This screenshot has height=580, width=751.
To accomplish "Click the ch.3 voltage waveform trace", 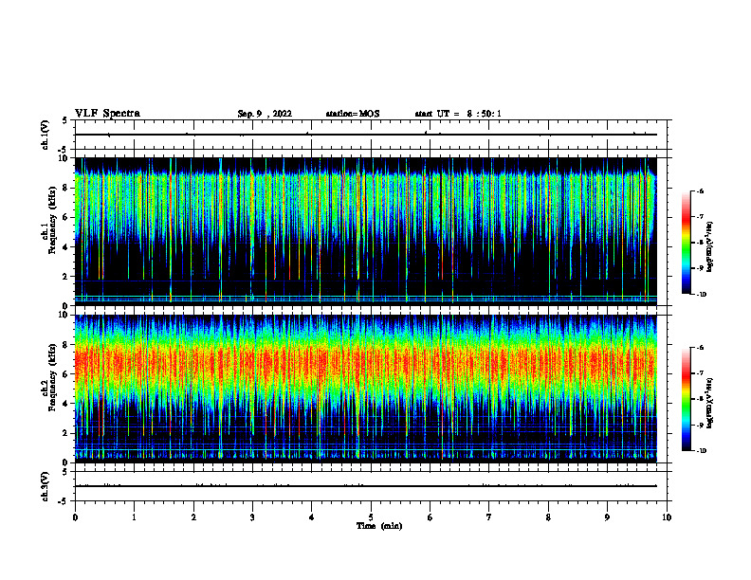I will (x=366, y=486).
